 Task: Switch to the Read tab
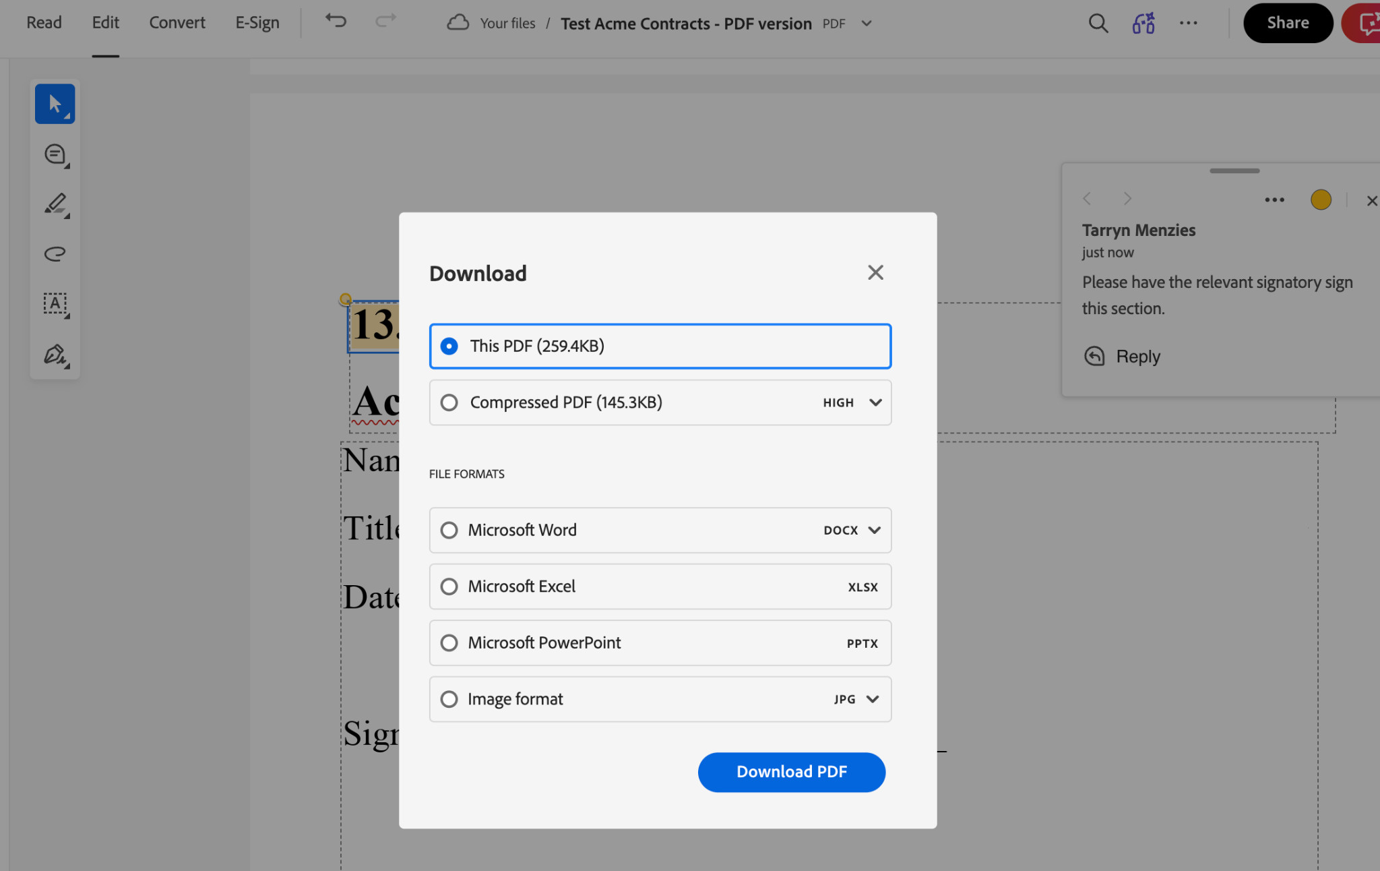click(44, 22)
